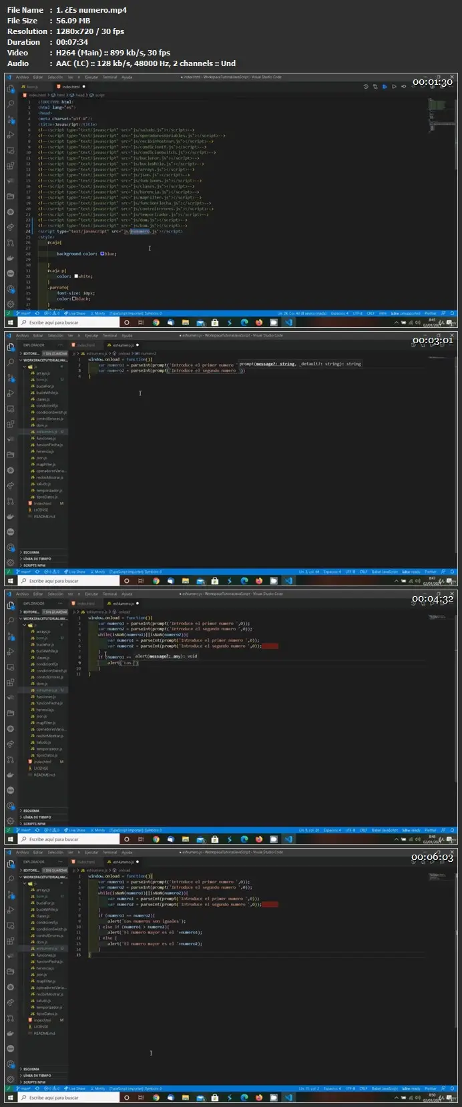Click Windows search box in 00:03:01 frame taskbar

click(x=69, y=581)
